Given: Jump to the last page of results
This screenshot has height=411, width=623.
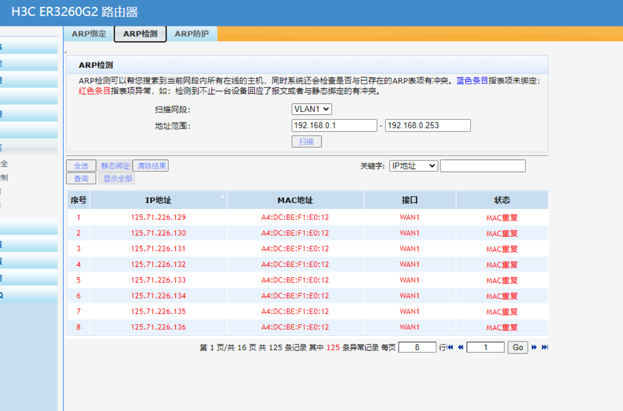Looking at the screenshot, I should point(545,347).
